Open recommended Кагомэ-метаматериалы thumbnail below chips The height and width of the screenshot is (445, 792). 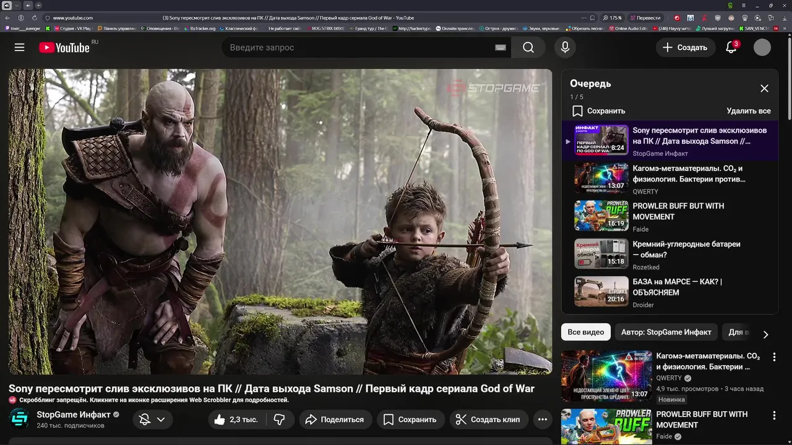point(606,376)
